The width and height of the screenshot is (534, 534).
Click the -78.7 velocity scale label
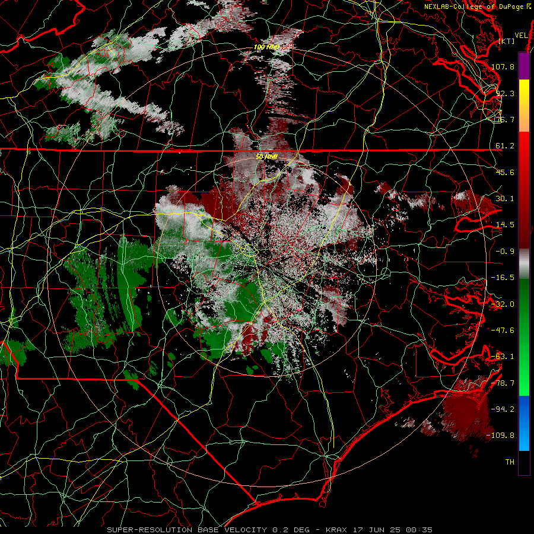click(503, 383)
